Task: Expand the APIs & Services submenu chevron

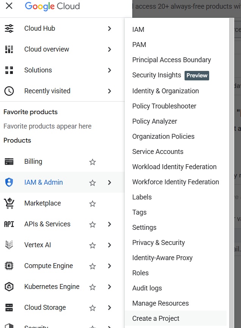Action: tap(110, 224)
